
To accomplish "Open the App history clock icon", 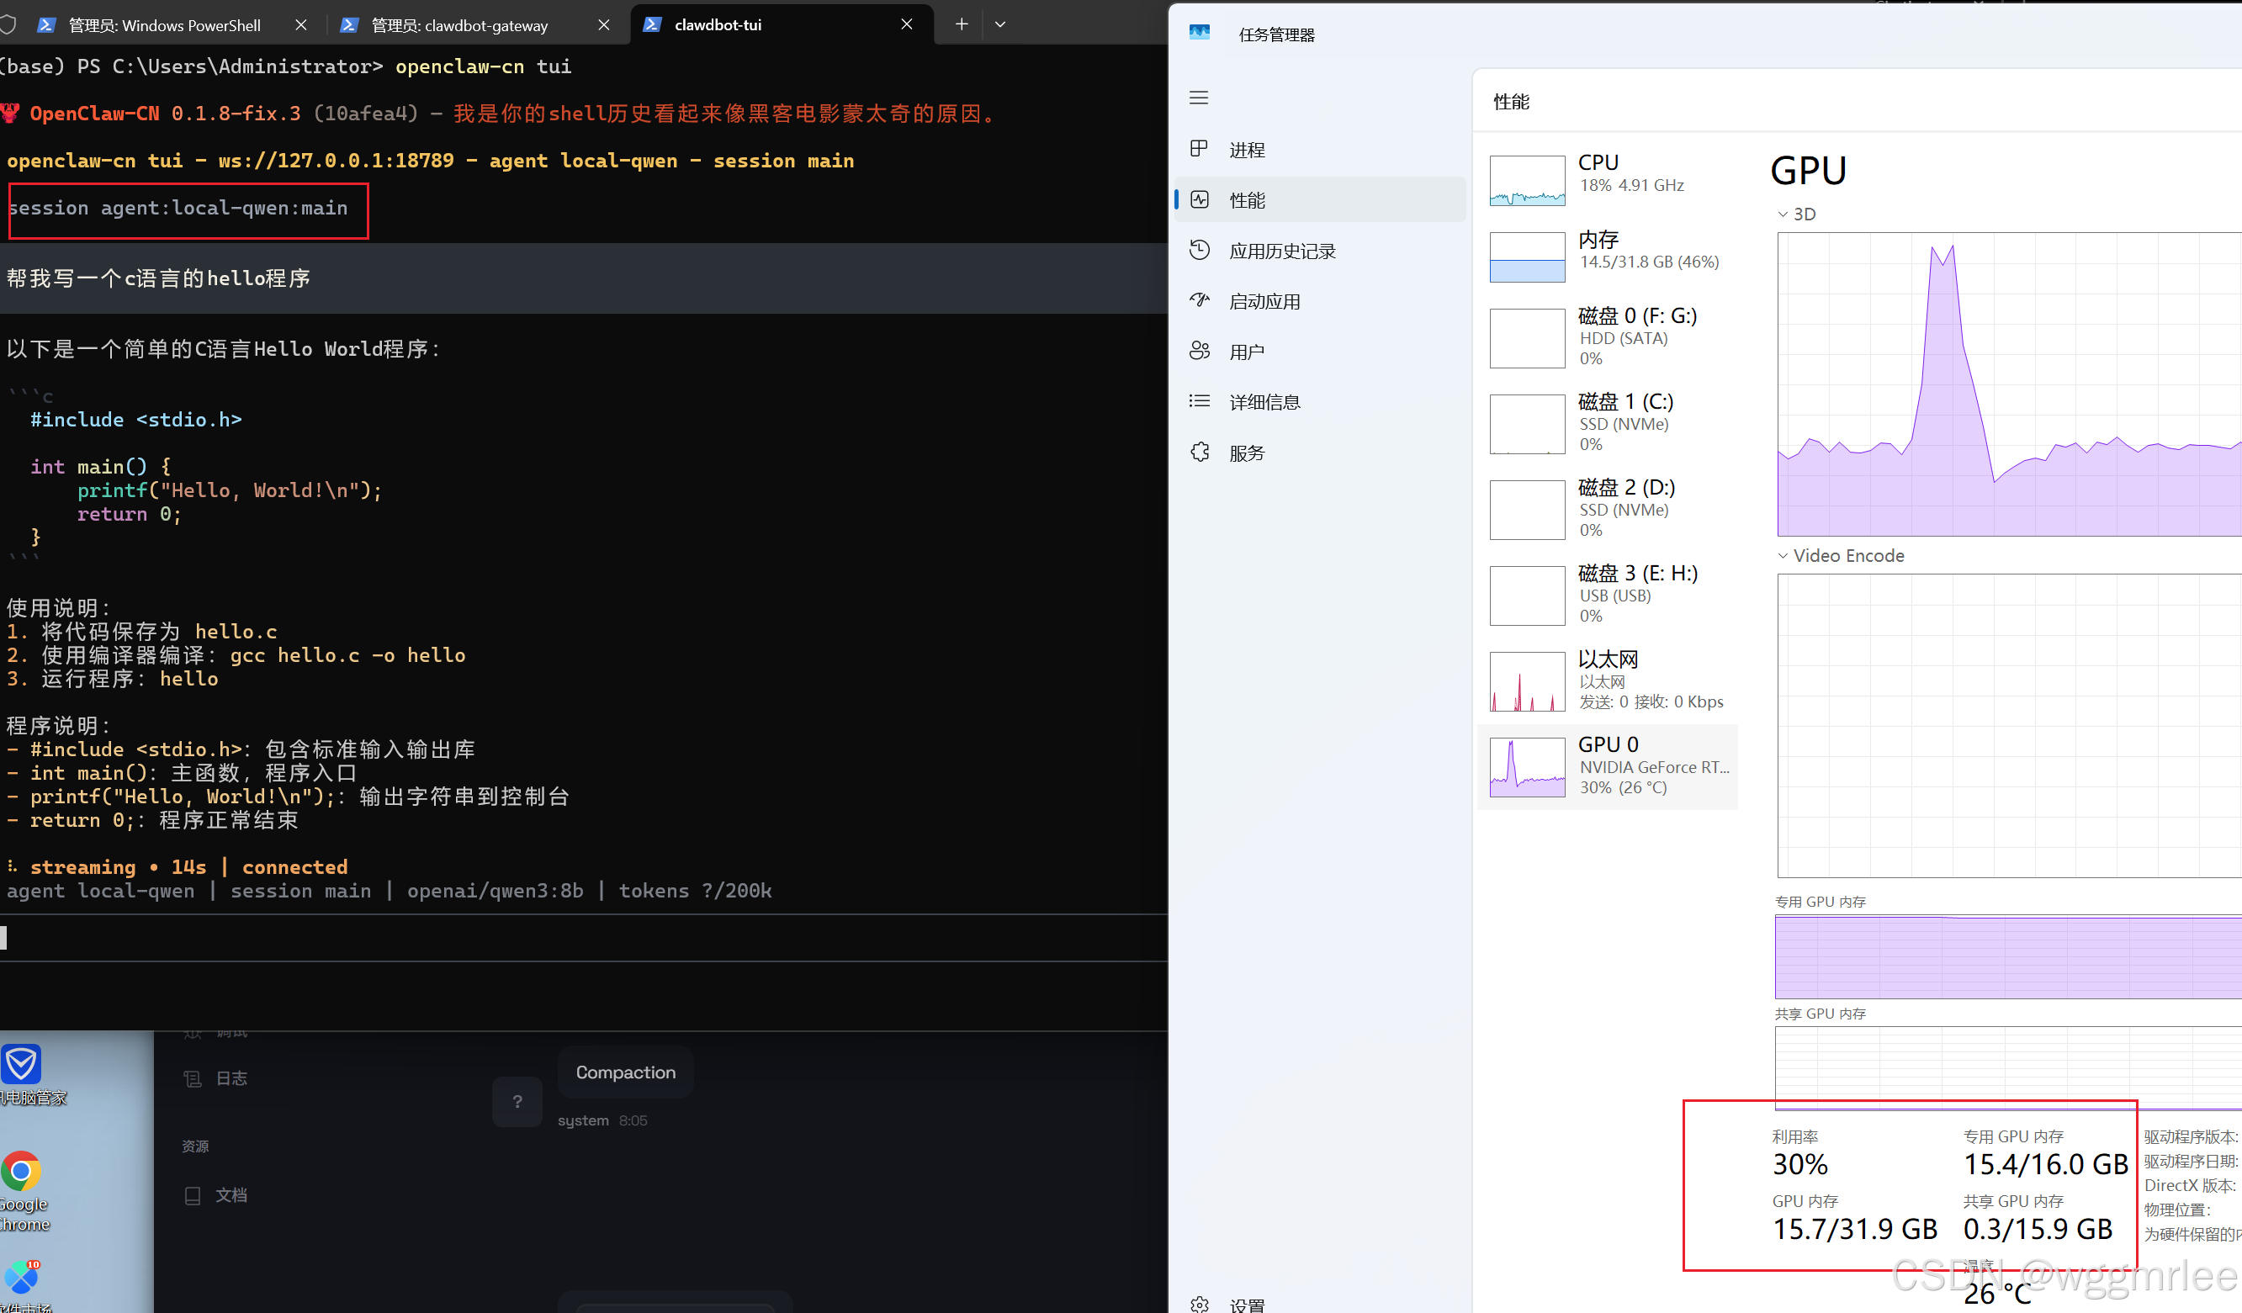I will coord(1200,250).
